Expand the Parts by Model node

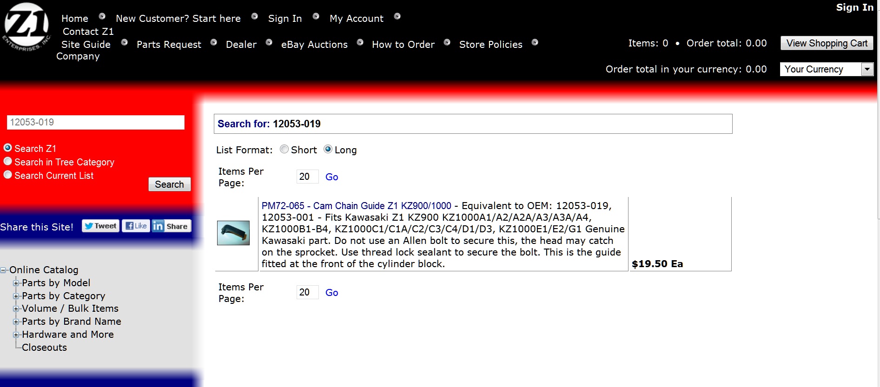[x=16, y=283]
